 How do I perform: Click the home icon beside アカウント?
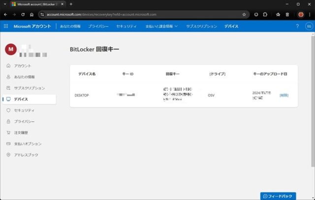8,65
